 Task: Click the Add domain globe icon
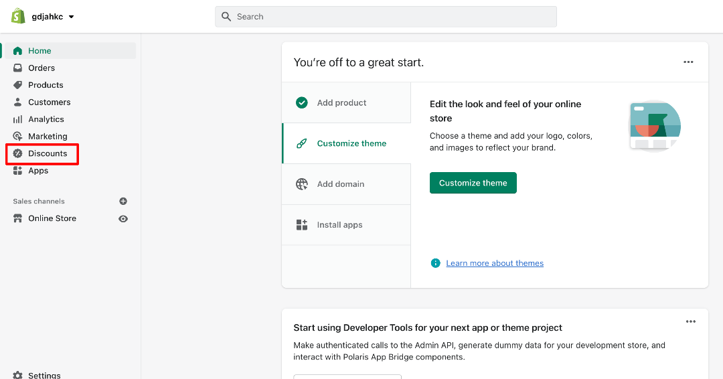click(x=301, y=184)
